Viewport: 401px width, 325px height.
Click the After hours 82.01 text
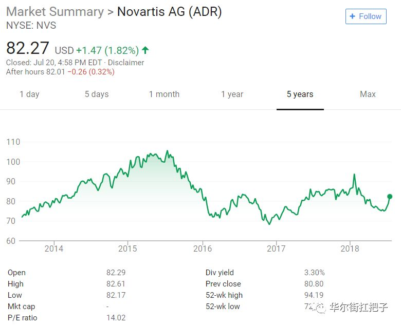click(35, 72)
